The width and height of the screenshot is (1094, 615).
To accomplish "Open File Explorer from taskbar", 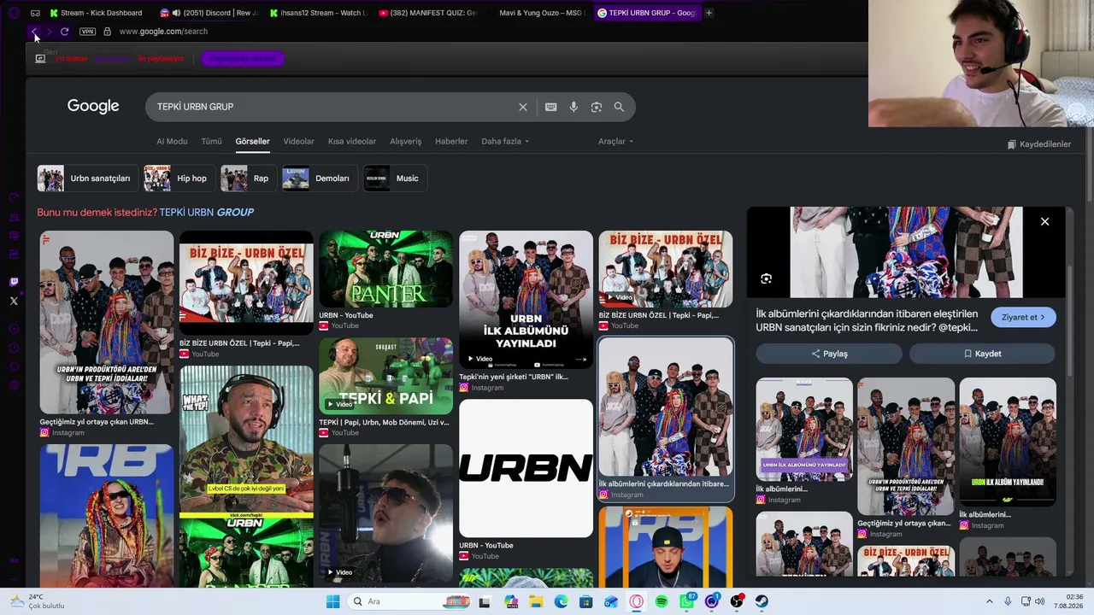I will [x=536, y=601].
